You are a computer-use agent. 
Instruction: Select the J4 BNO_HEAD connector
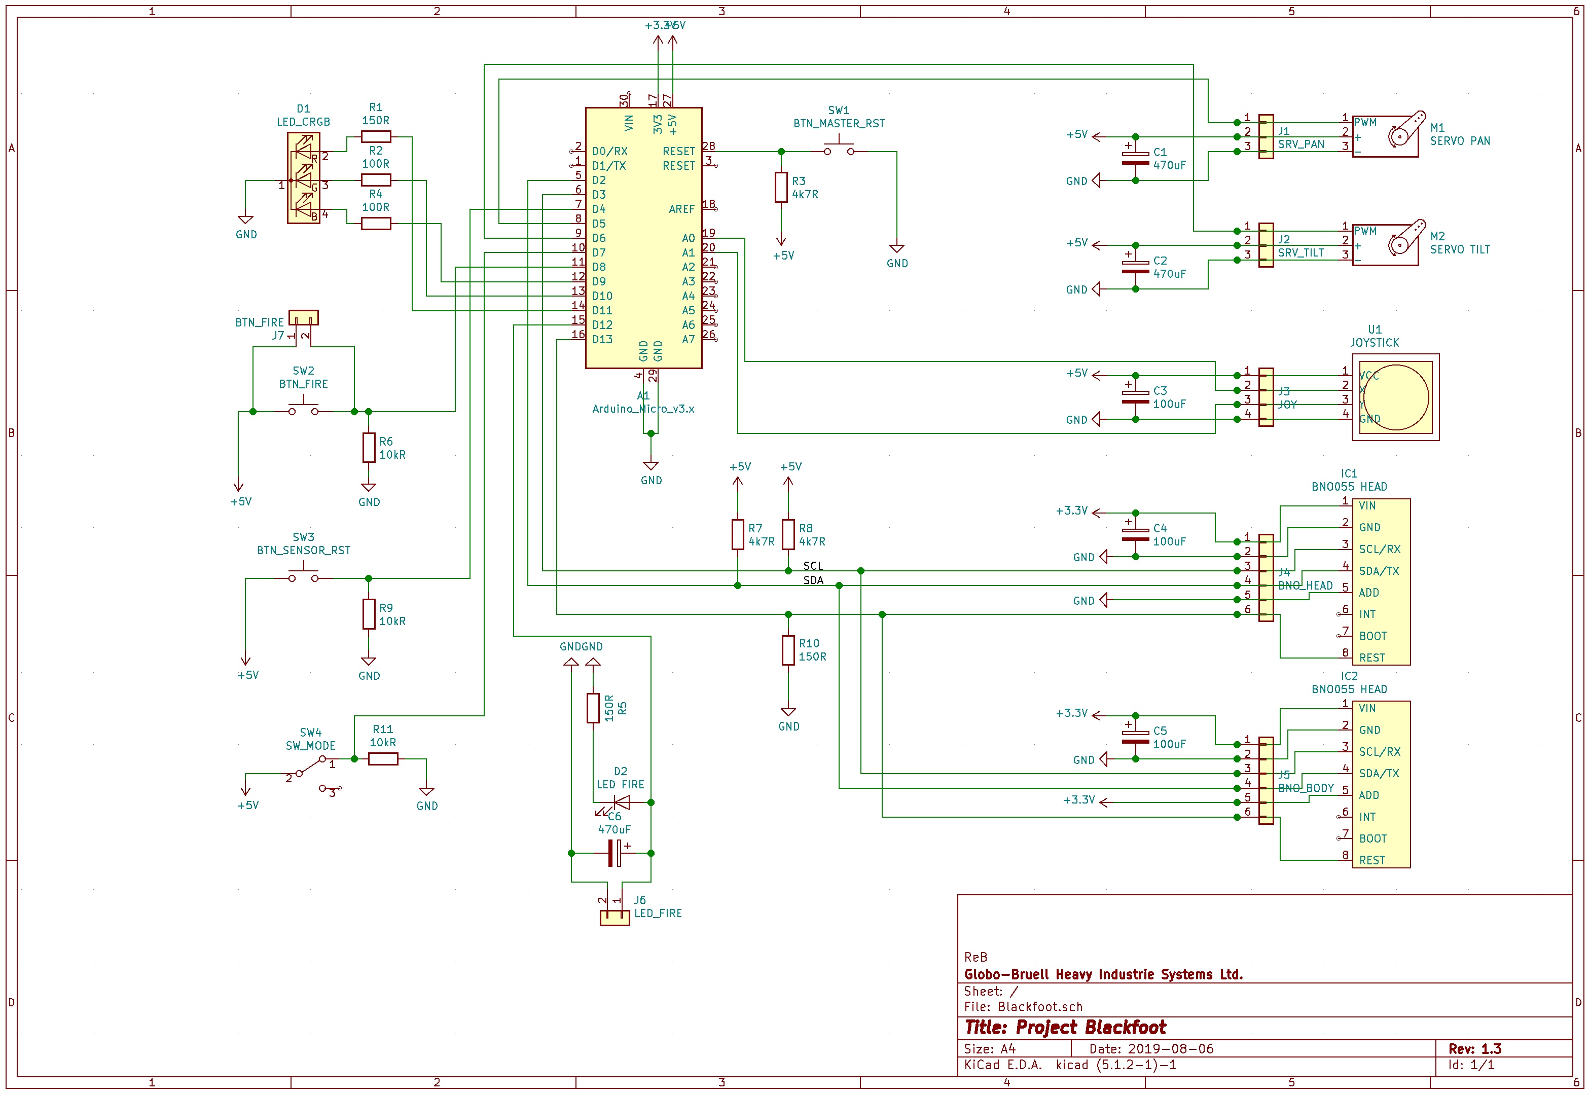1266,578
